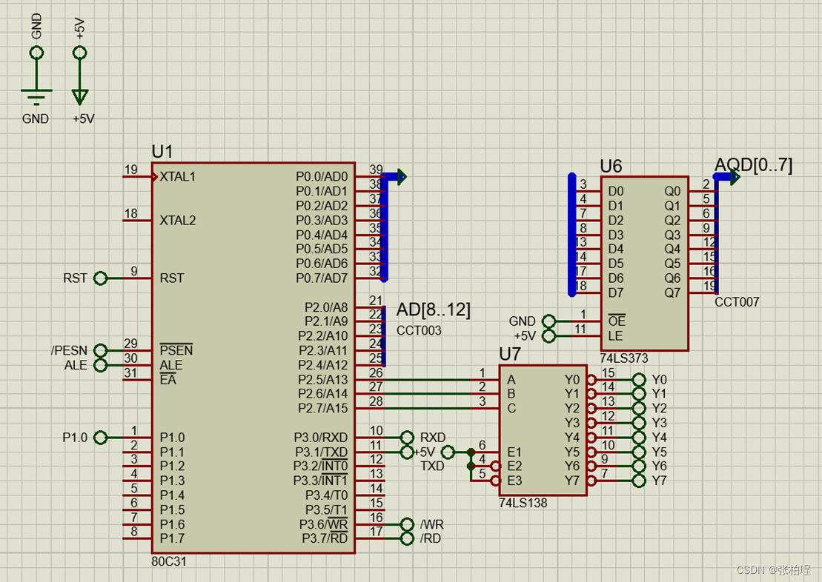The image size is (822, 582).
Task: Click the EA pin name inside U1
Action: tap(168, 380)
